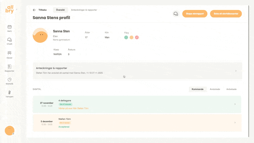Expand Anteckningar & rapporter card chevron
This screenshot has height=143, width=254.
(x=236, y=71)
